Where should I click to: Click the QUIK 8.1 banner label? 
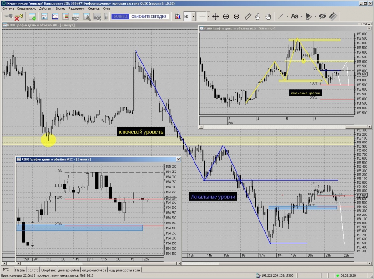pos(121,16)
